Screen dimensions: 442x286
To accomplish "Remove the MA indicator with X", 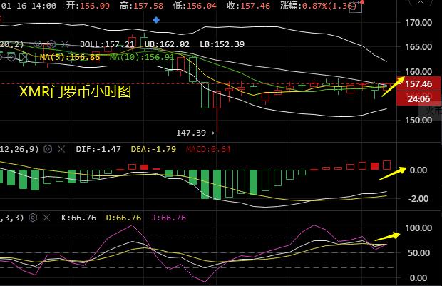I will coord(24,57).
